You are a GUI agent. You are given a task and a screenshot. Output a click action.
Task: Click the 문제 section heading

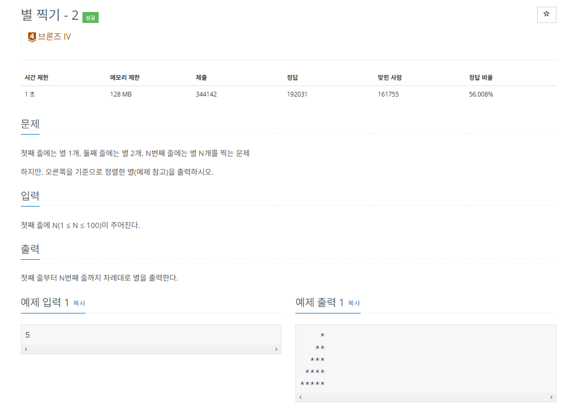click(x=31, y=124)
